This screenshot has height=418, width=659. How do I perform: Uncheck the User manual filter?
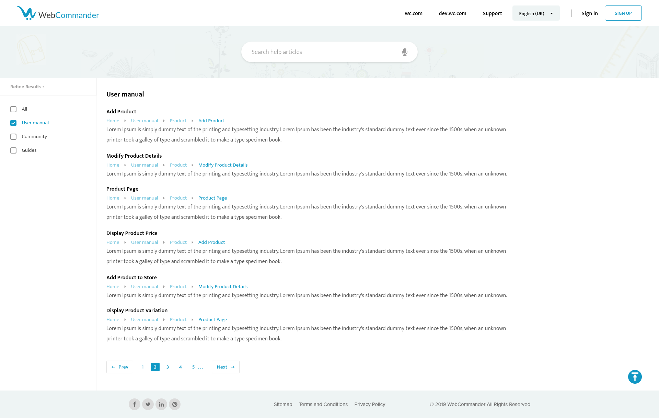click(13, 123)
